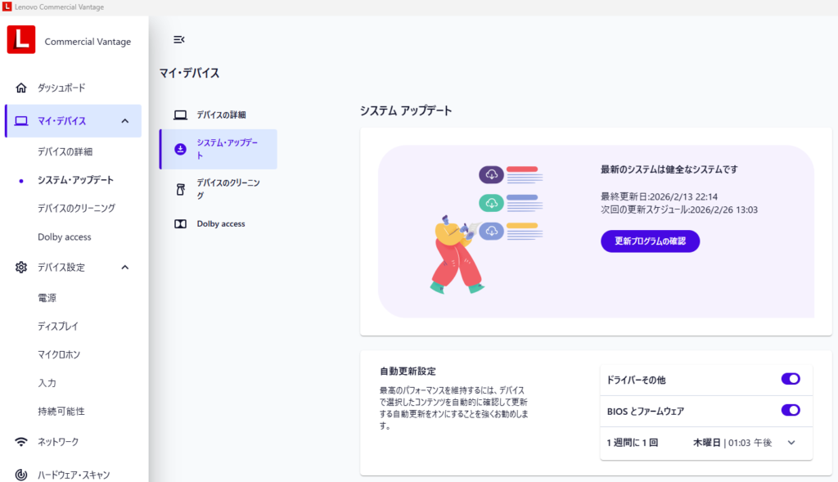Click the laptop icon beside デバイスの詳細
The image size is (838, 482).
tap(180, 115)
